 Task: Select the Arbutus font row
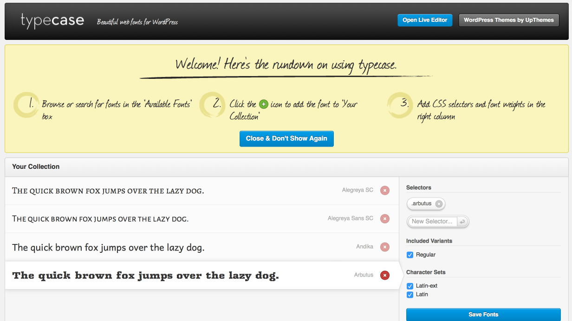click(x=202, y=276)
